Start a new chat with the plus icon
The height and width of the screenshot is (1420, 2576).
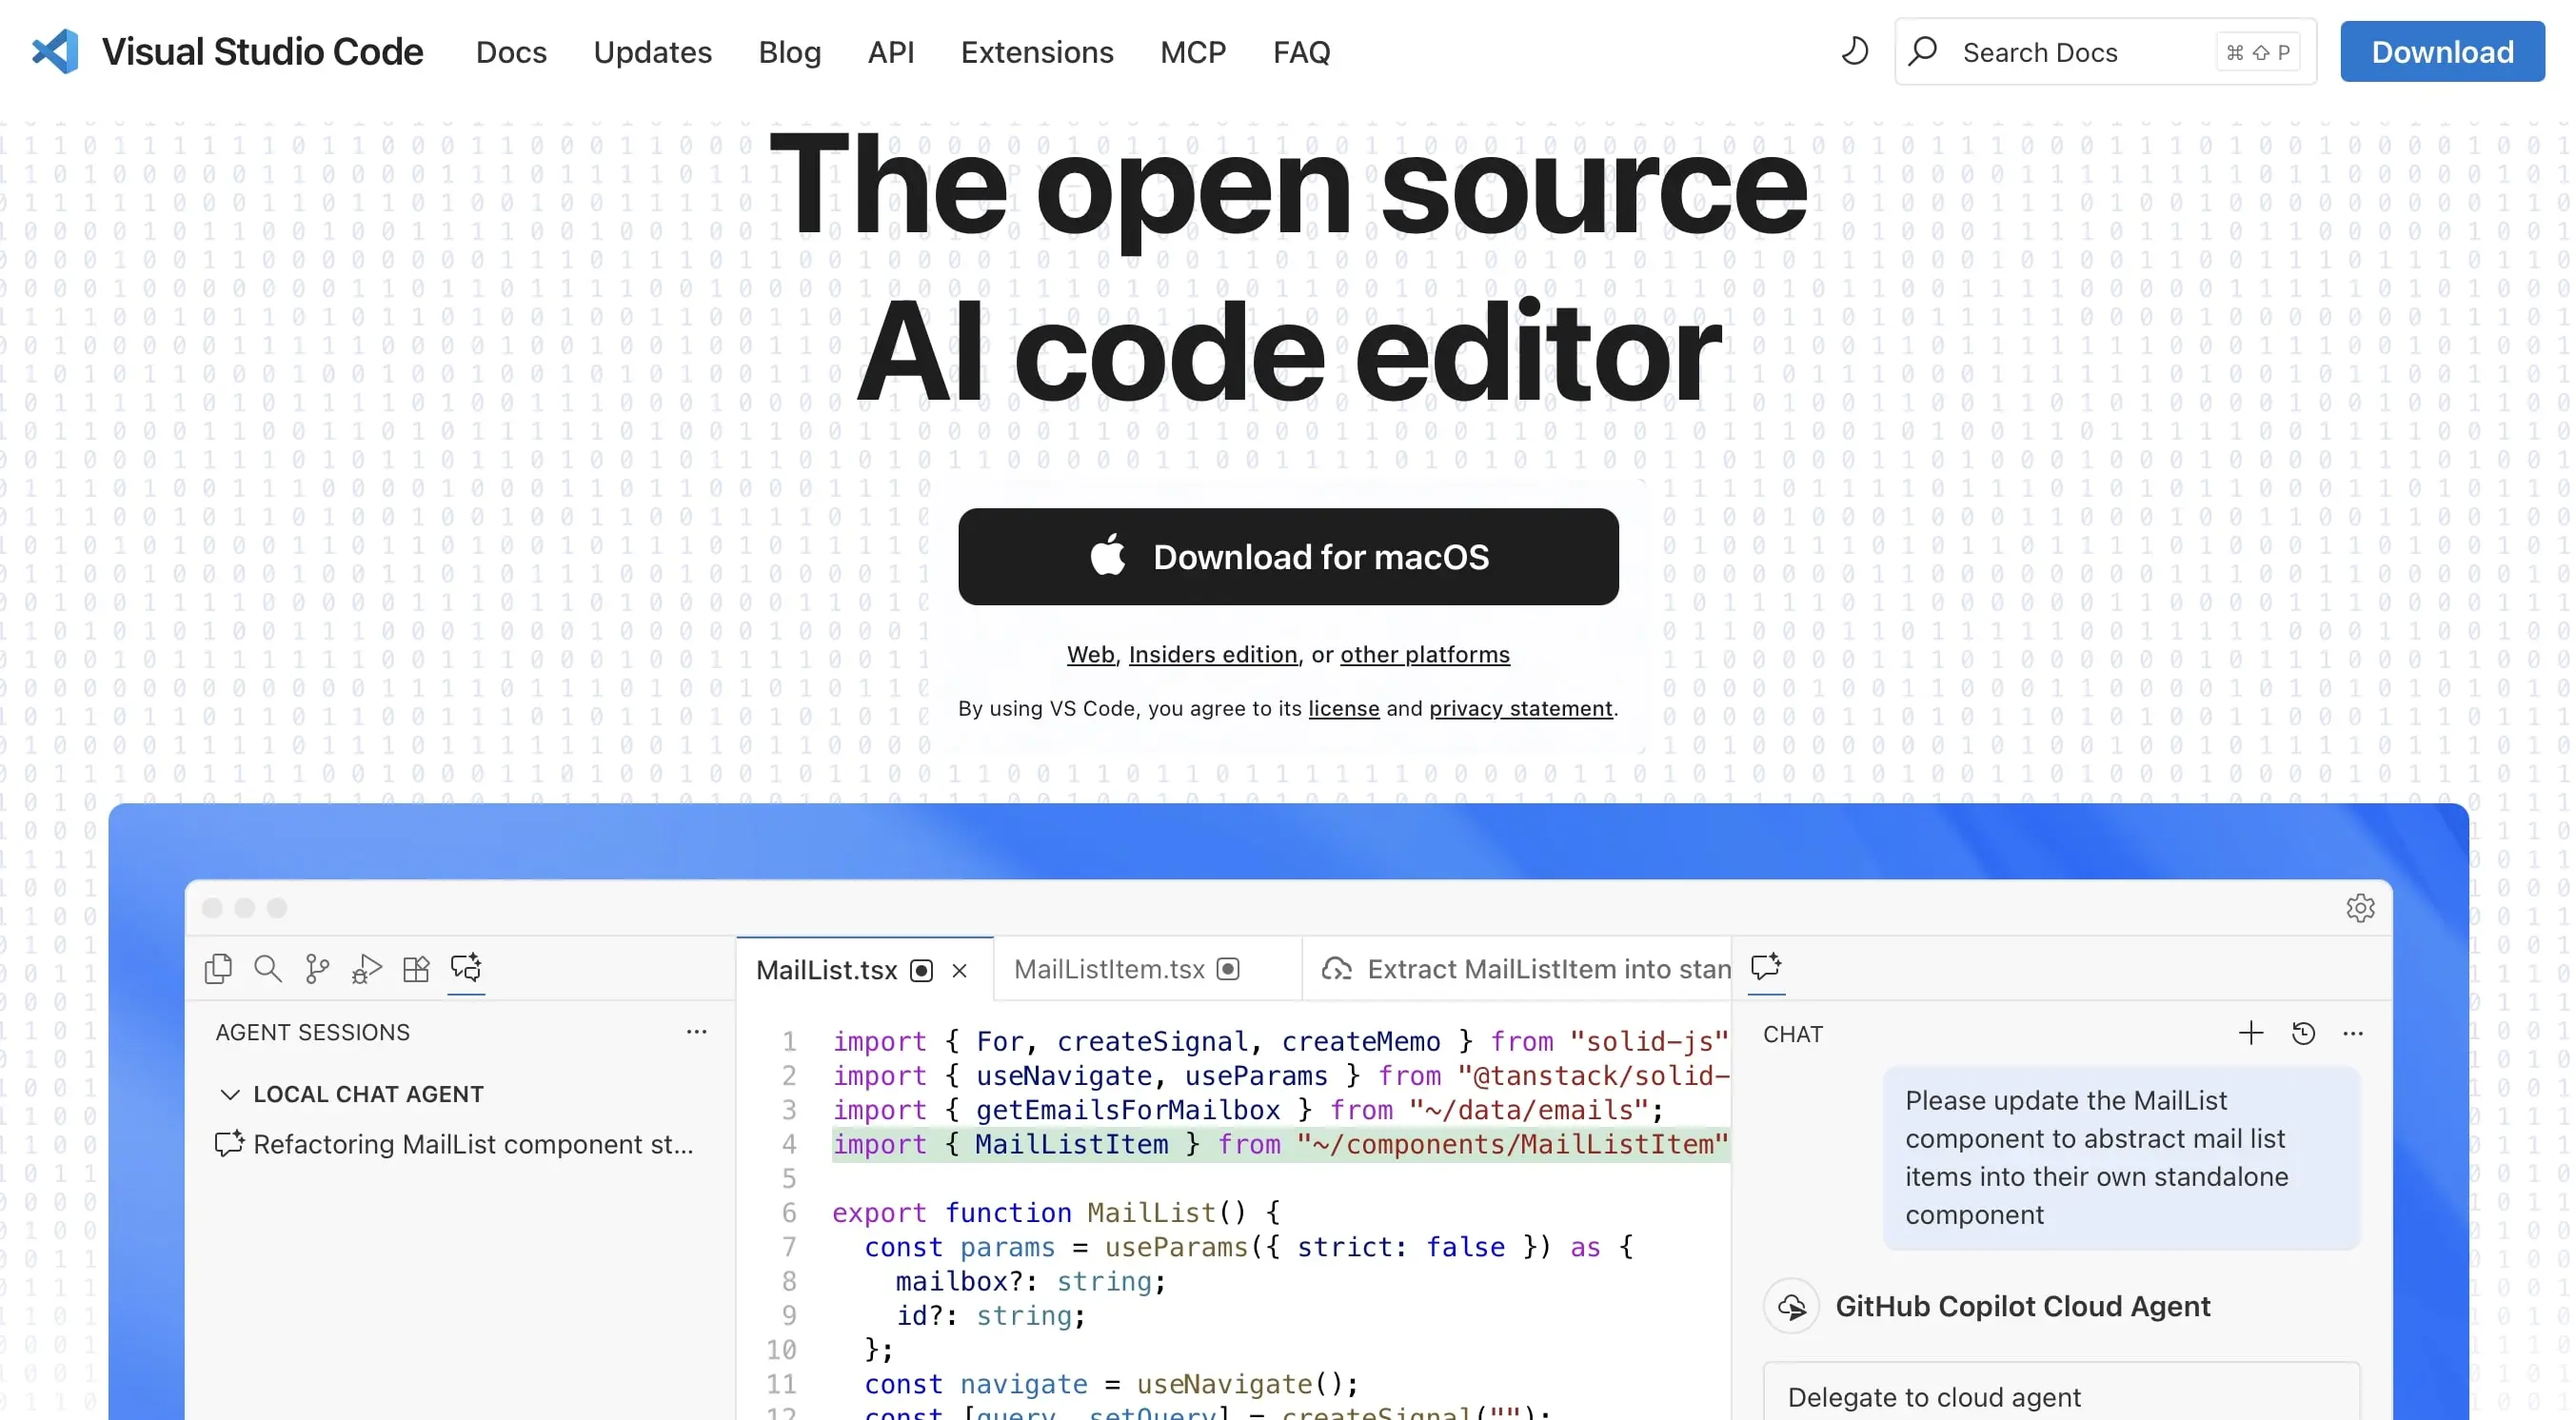click(x=2251, y=1032)
